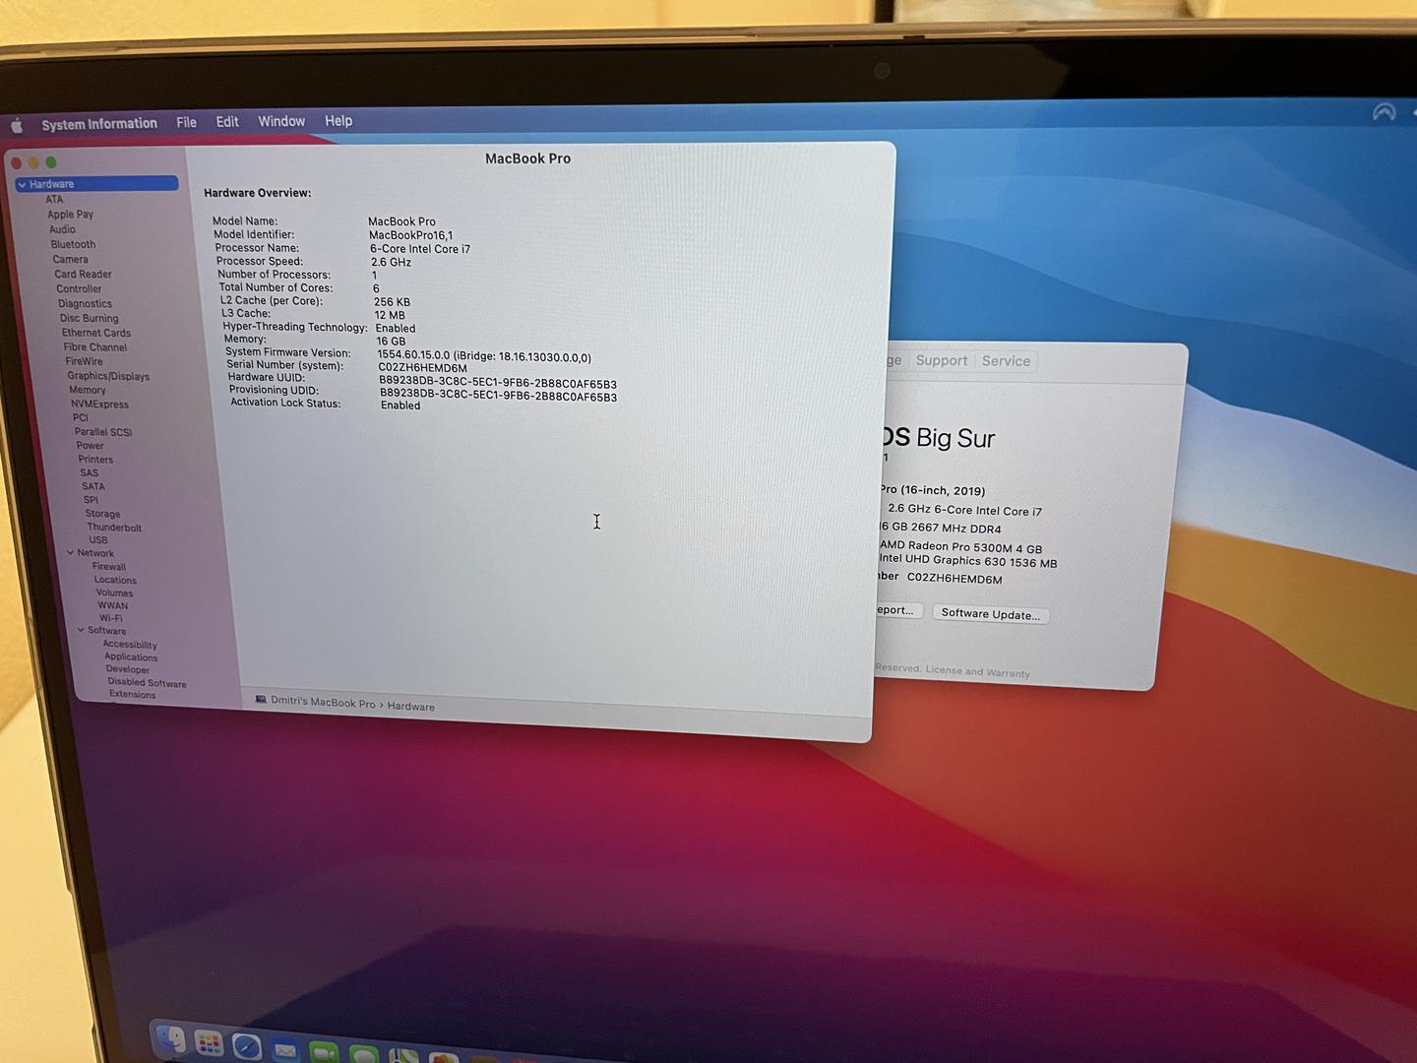Select Locations under Network
Screen dimensions: 1417x1063
click(x=115, y=580)
